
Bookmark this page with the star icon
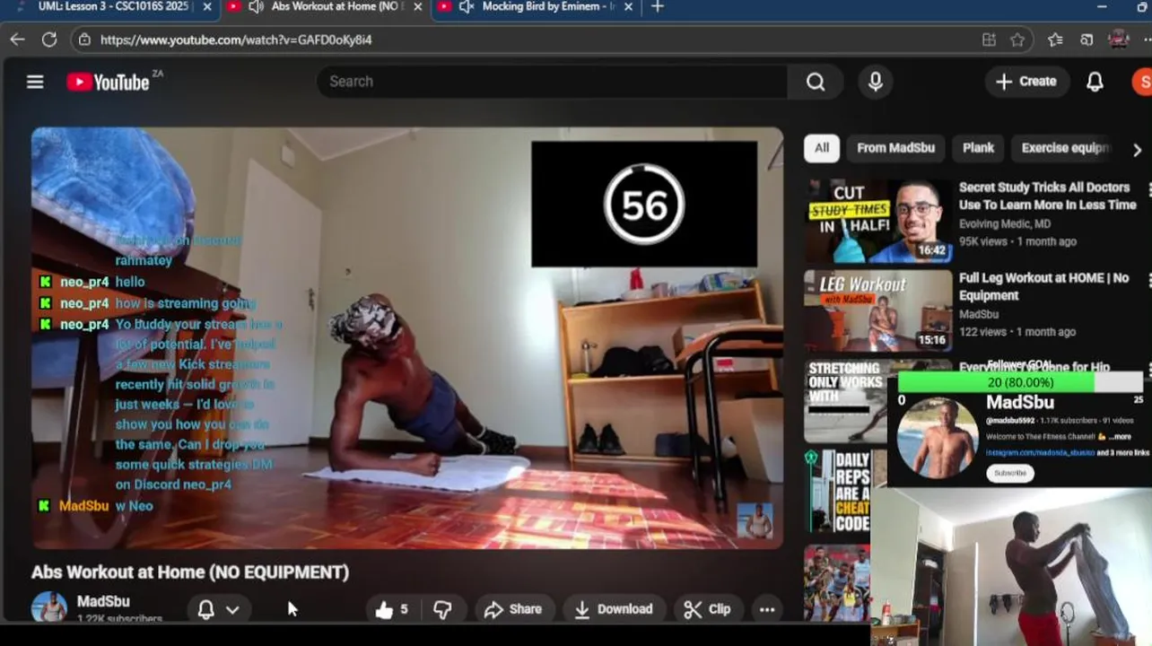click(1017, 39)
